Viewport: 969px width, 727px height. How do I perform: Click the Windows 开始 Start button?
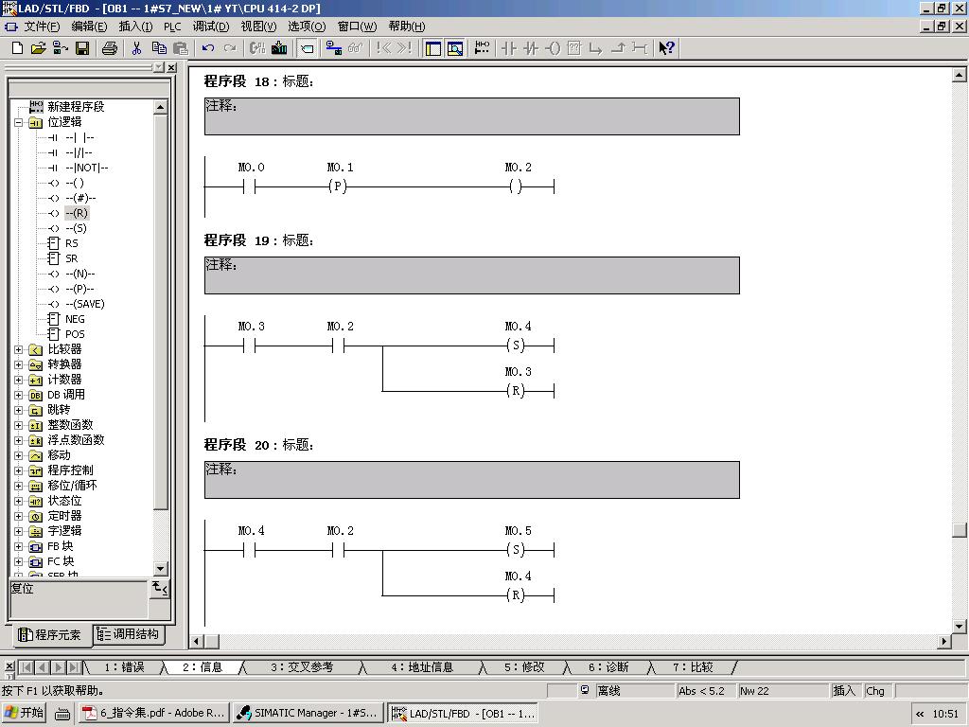(x=26, y=713)
